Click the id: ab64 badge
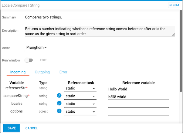The image size is (183, 133). [174, 5]
